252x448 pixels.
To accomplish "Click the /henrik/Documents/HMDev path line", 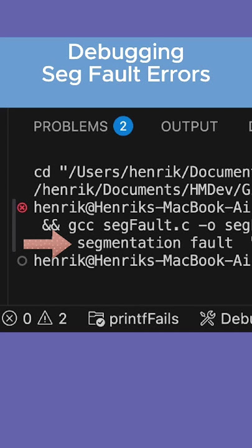I will coord(143,190).
